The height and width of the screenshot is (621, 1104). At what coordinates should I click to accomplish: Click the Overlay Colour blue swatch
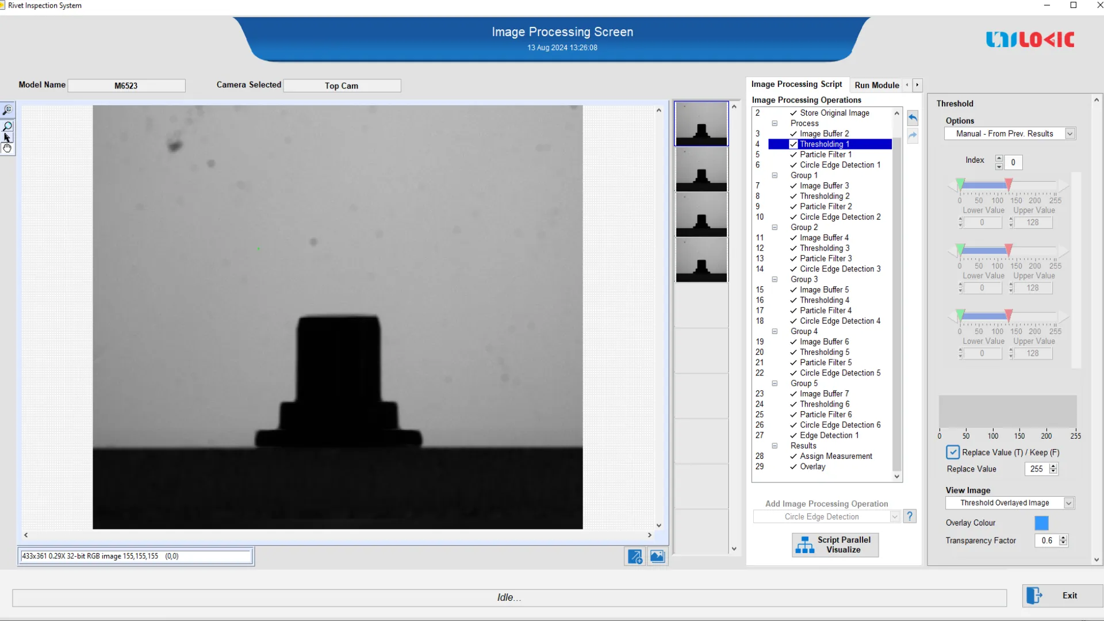(1041, 523)
